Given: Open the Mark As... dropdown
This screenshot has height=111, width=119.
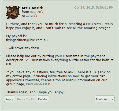Looking at the screenshot, I should [105, 99].
